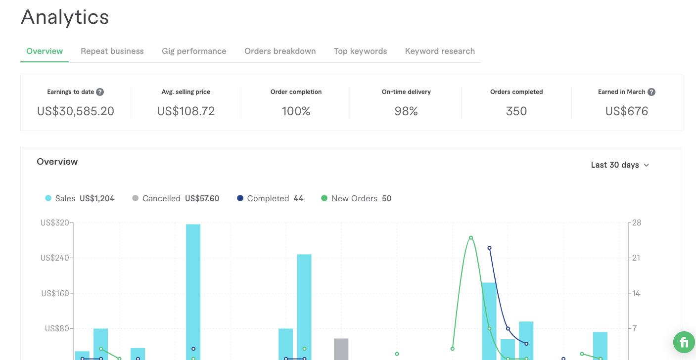Select the Orders breakdown tab
Image resolution: width=696 pixels, height=360 pixels.
click(x=280, y=51)
